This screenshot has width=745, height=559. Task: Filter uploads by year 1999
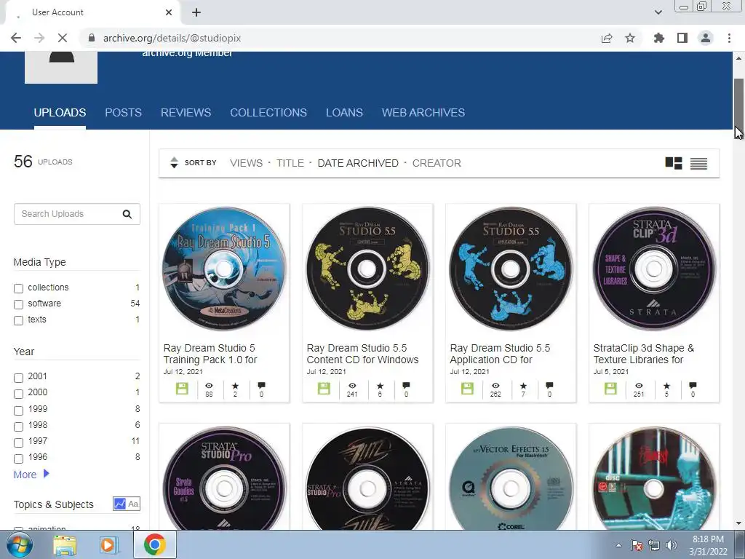[x=18, y=410]
